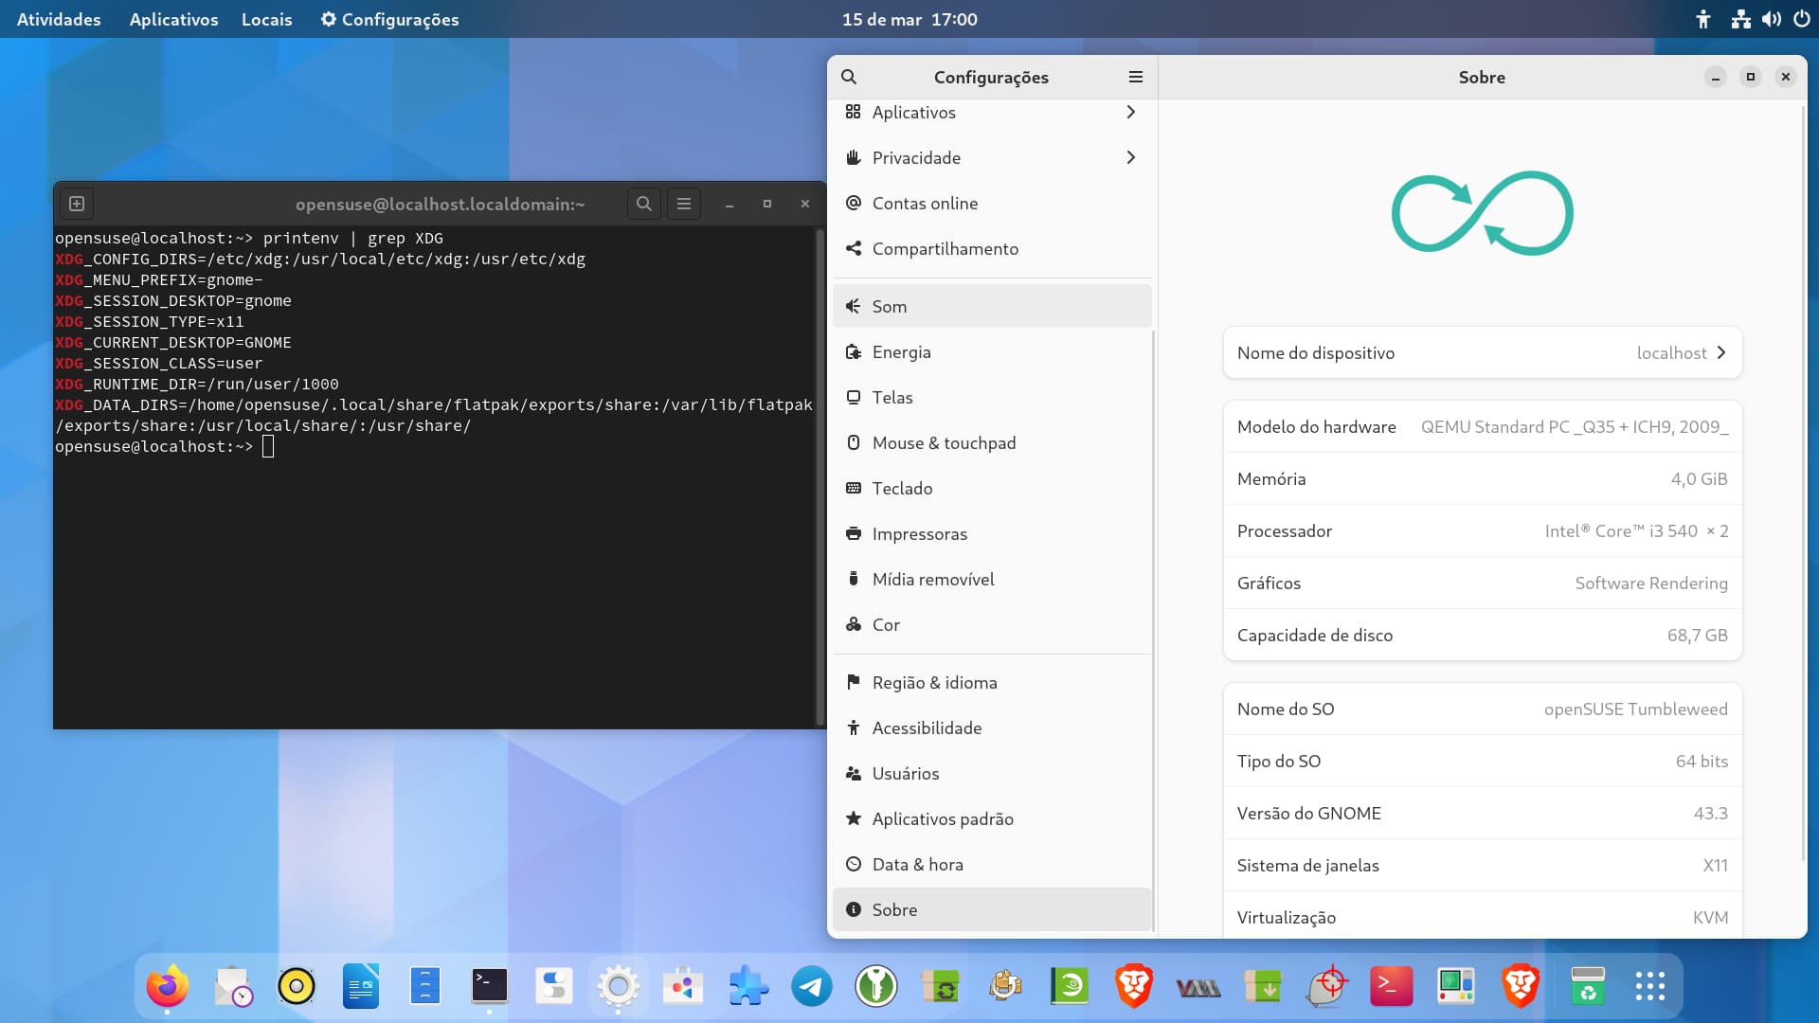Open the hamburger menu in Configurações header

[x=1136, y=77]
